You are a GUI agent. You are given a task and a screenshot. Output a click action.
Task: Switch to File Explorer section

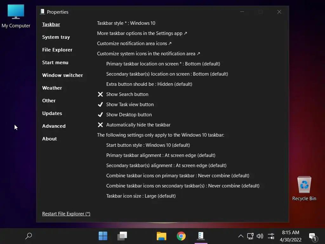click(x=57, y=50)
